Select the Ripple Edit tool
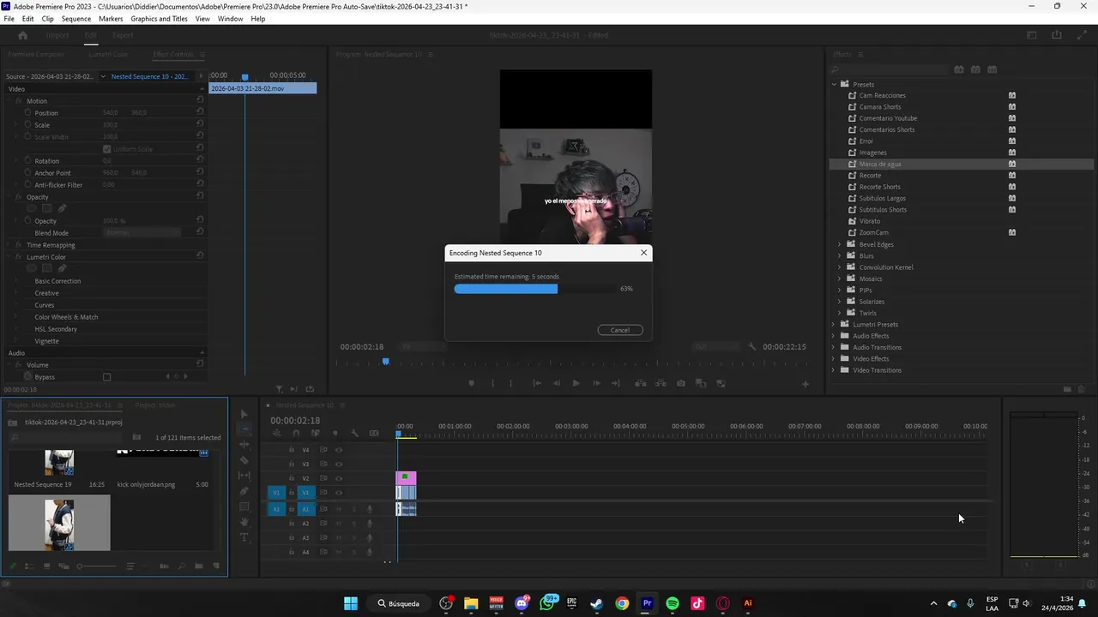 tap(244, 445)
